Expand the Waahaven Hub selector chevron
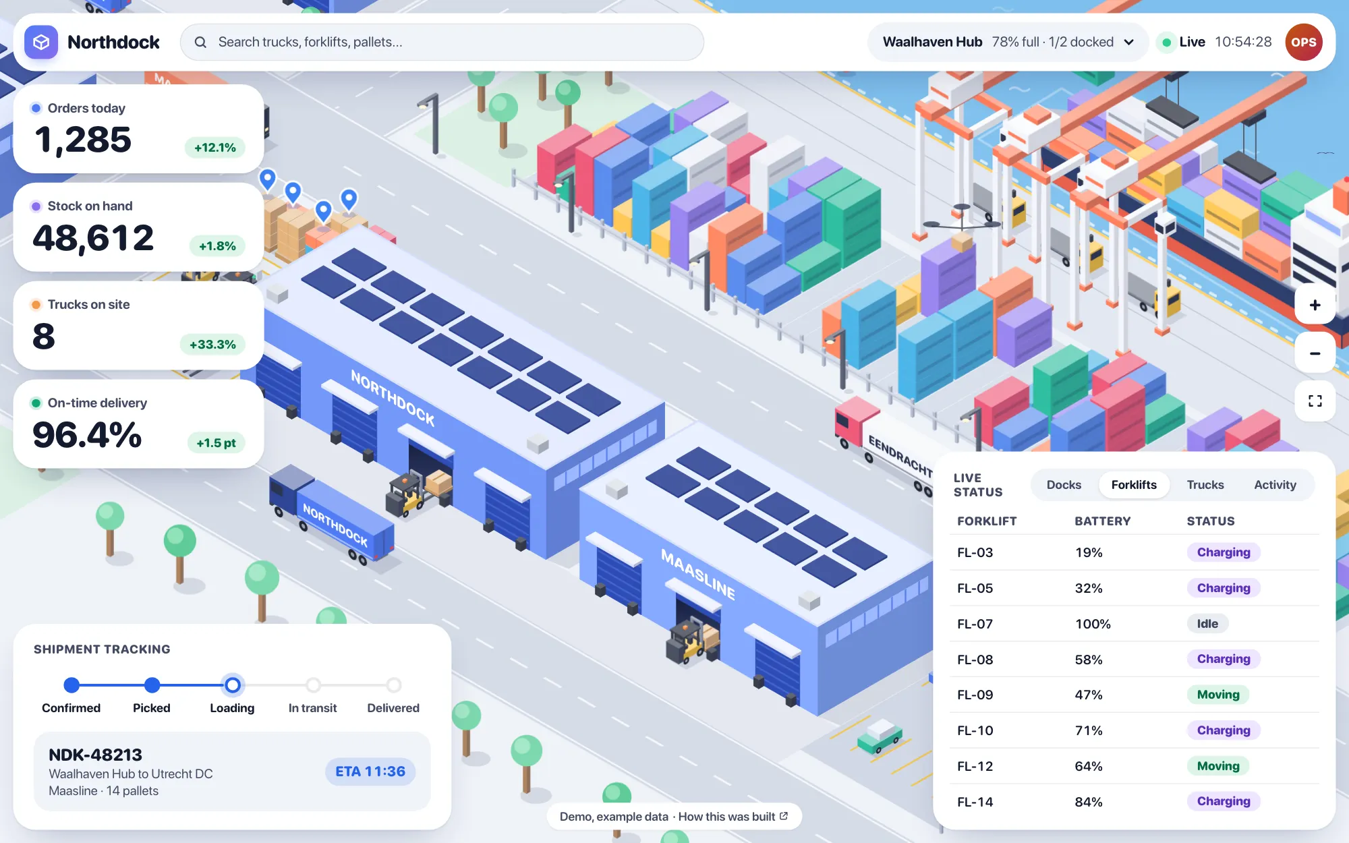Screen dimensions: 1349x843 point(1128,42)
